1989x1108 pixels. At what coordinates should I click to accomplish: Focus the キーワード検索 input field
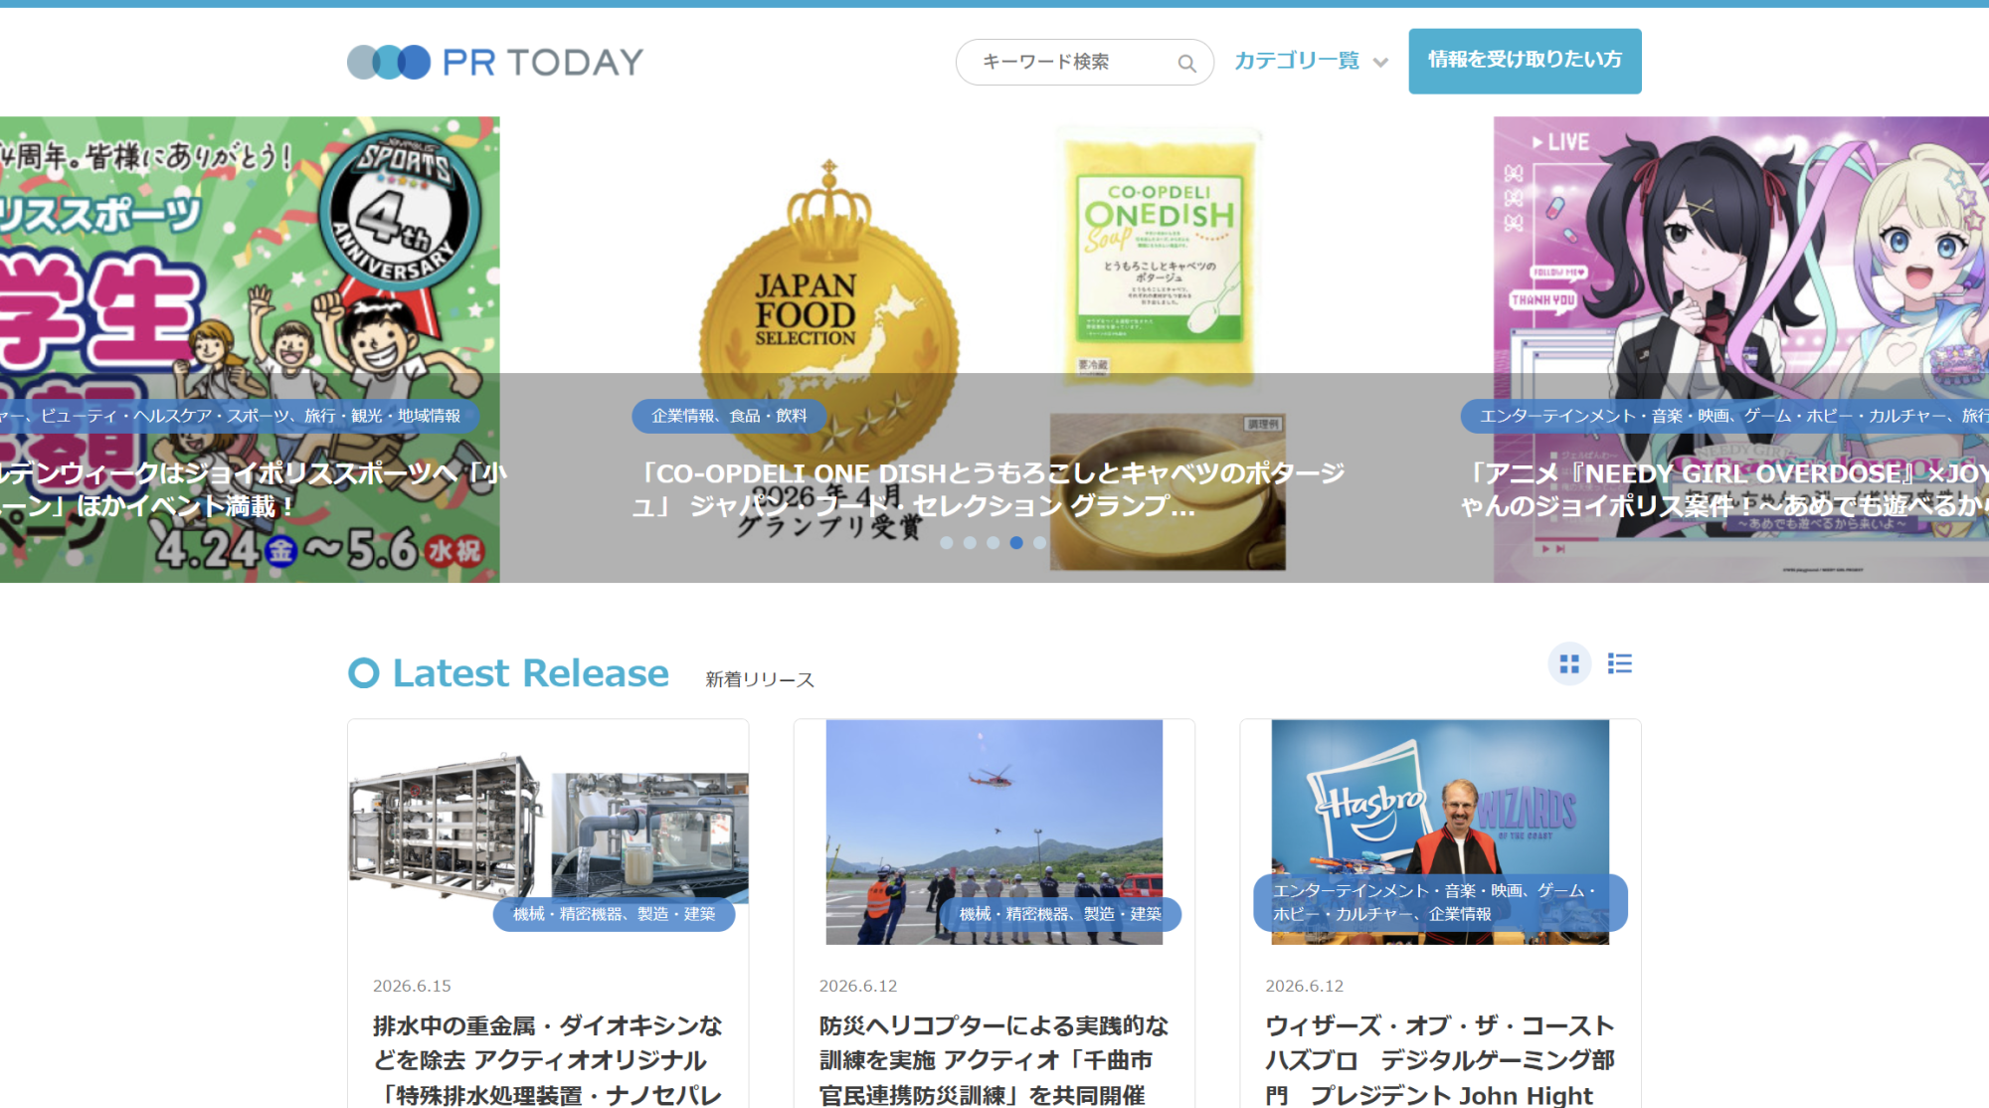tap(1069, 62)
